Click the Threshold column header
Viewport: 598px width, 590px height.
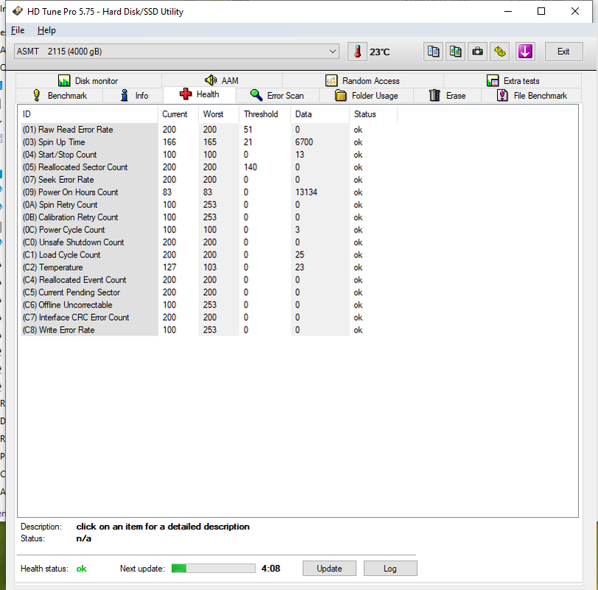tap(265, 114)
